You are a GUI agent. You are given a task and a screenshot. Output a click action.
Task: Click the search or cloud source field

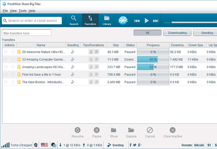(x=32, y=21)
